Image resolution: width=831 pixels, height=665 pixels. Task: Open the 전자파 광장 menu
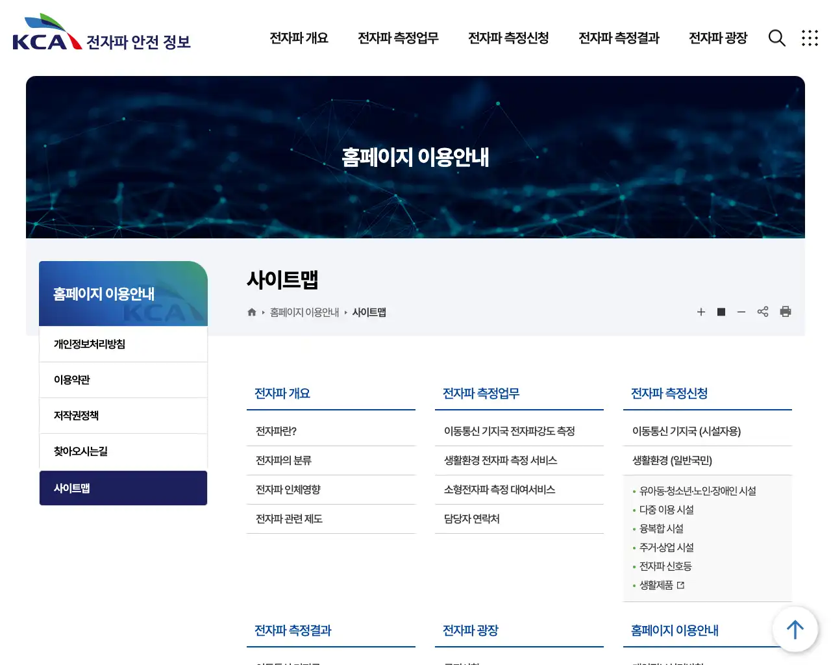pyautogui.click(x=718, y=38)
